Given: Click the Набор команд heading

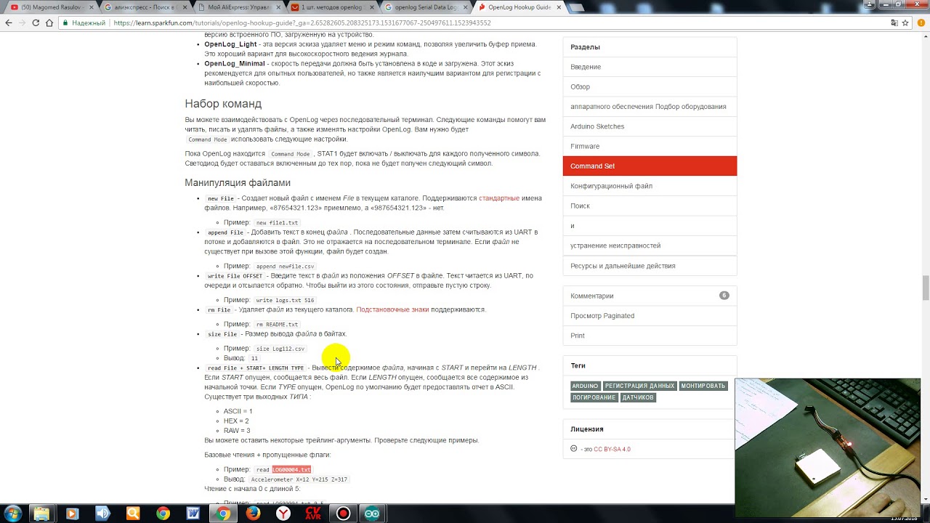Looking at the screenshot, I should click(223, 104).
